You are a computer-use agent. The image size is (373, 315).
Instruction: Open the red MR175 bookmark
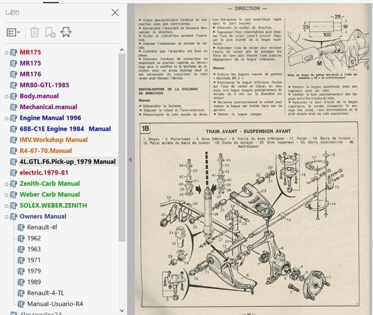[30, 52]
